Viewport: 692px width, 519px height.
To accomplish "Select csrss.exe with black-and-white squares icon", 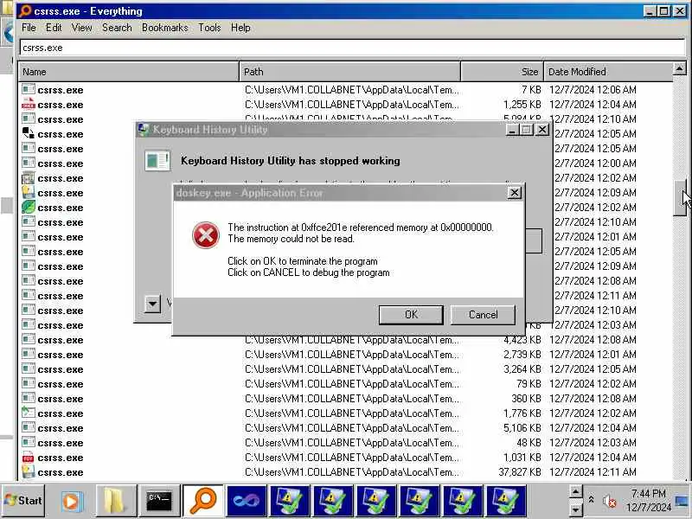I will point(29,134).
